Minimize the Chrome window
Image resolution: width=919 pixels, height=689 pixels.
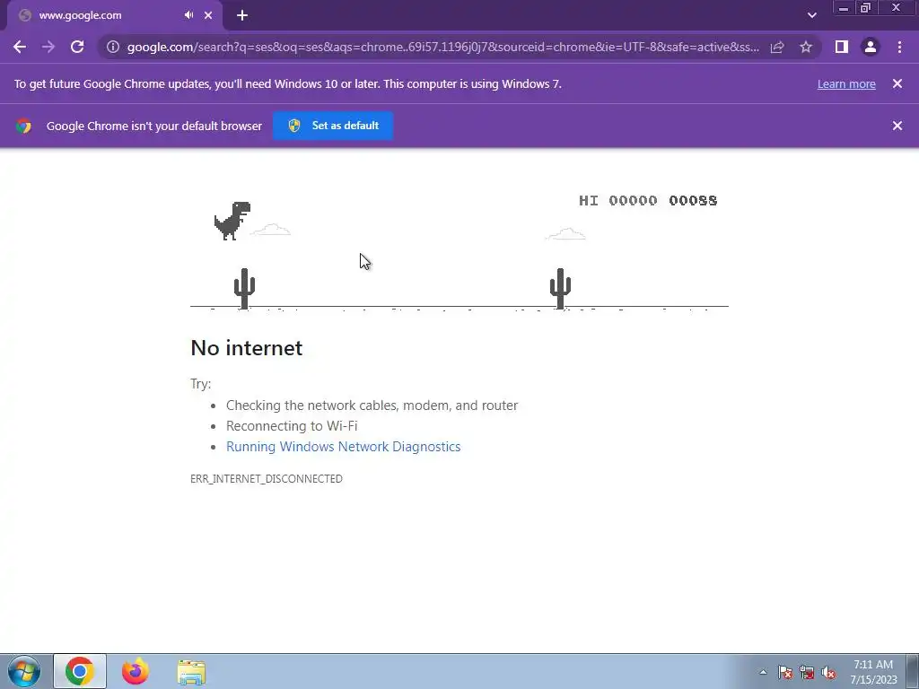coord(844,8)
